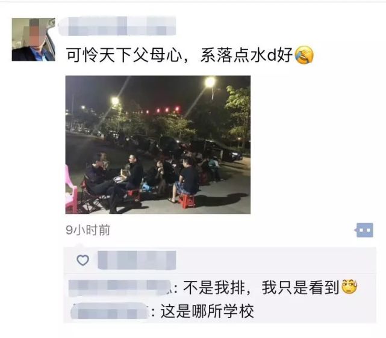Tap the blurred poster username
This screenshot has height=338, width=386.
pos(117,26)
